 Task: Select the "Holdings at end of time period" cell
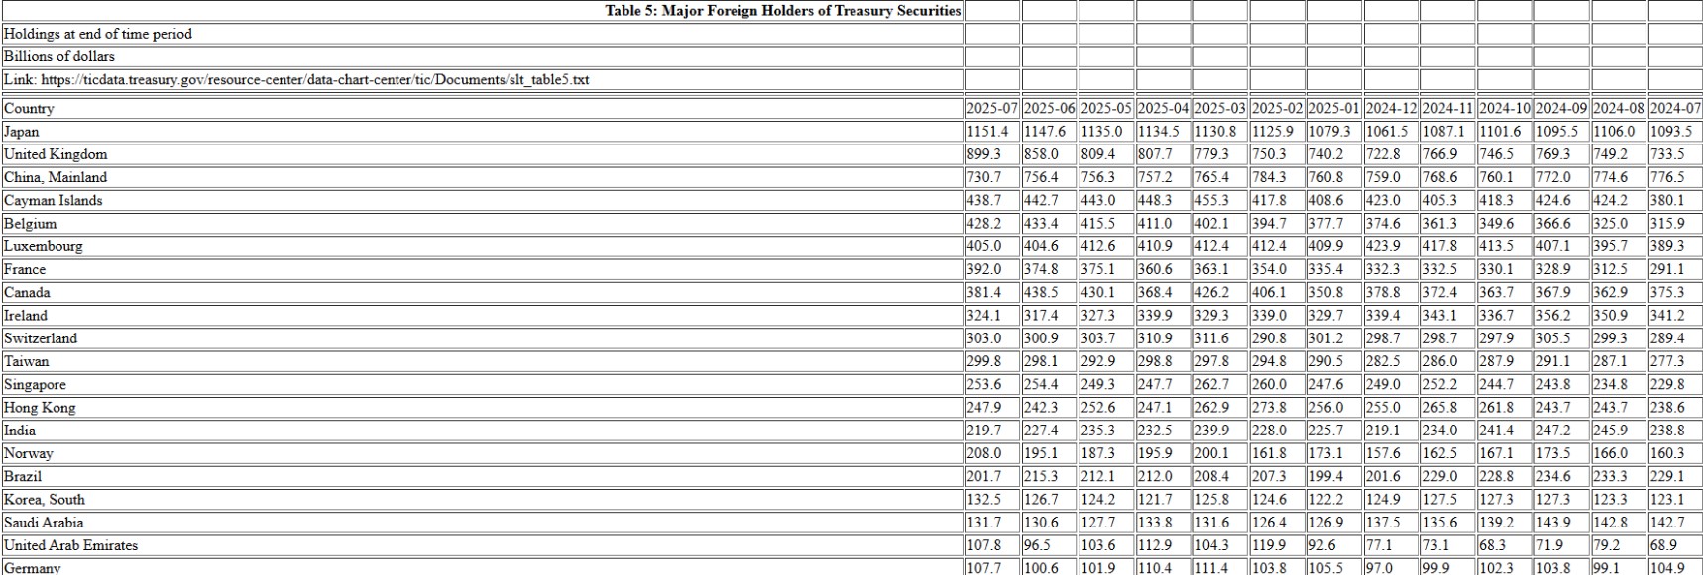click(x=98, y=34)
